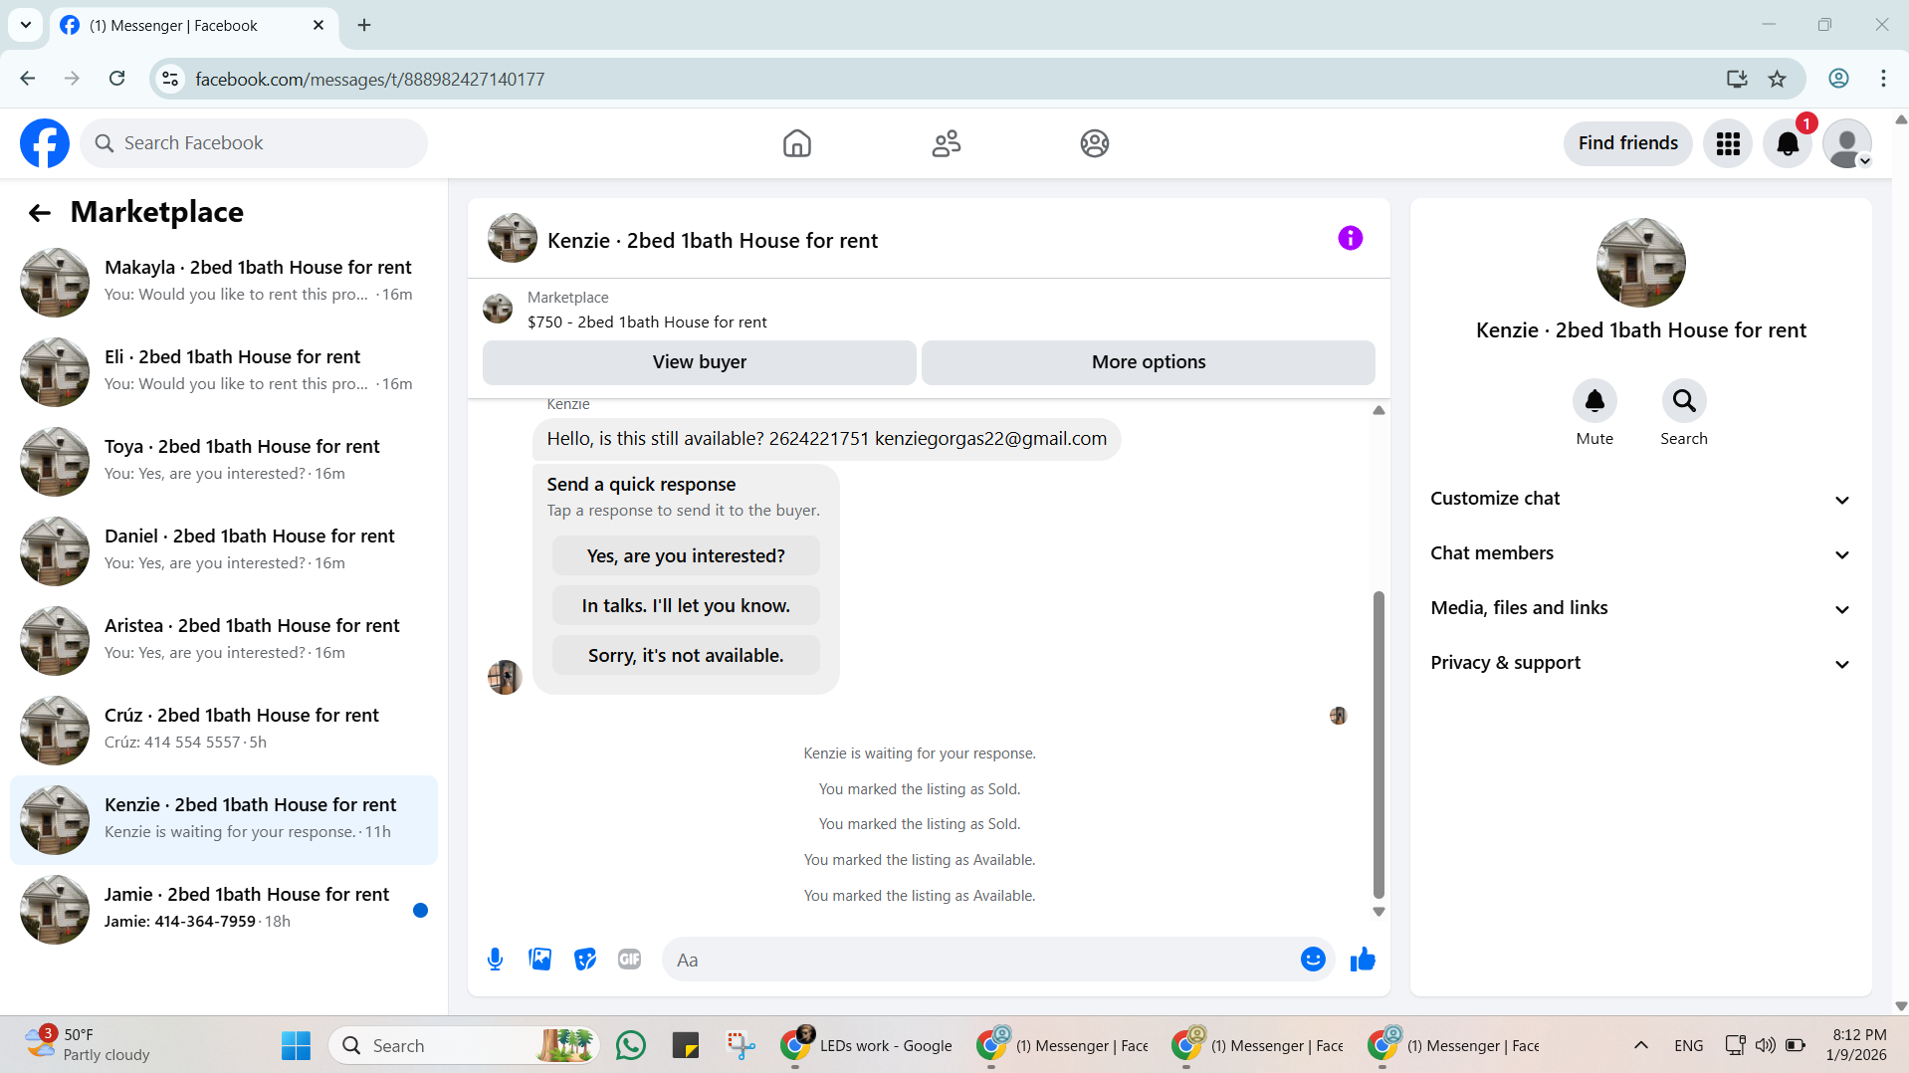Send a voice clip with microphone icon
The height and width of the screenshot is (1073, 1909).
pyautogui.click(x=495, y=960)
